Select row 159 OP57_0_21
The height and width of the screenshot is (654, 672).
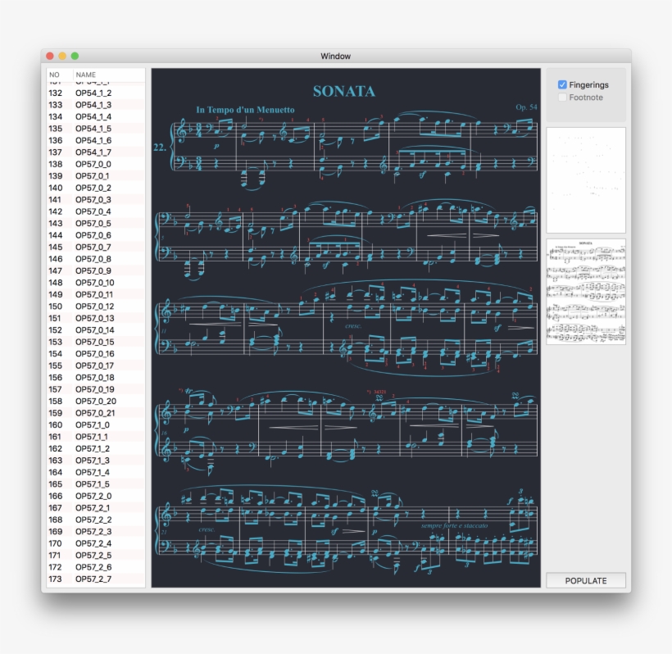pos(96,413)
